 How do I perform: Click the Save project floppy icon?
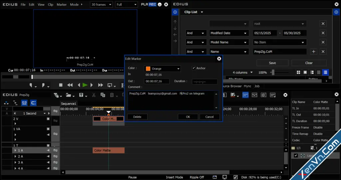click(x=81, y=95)
